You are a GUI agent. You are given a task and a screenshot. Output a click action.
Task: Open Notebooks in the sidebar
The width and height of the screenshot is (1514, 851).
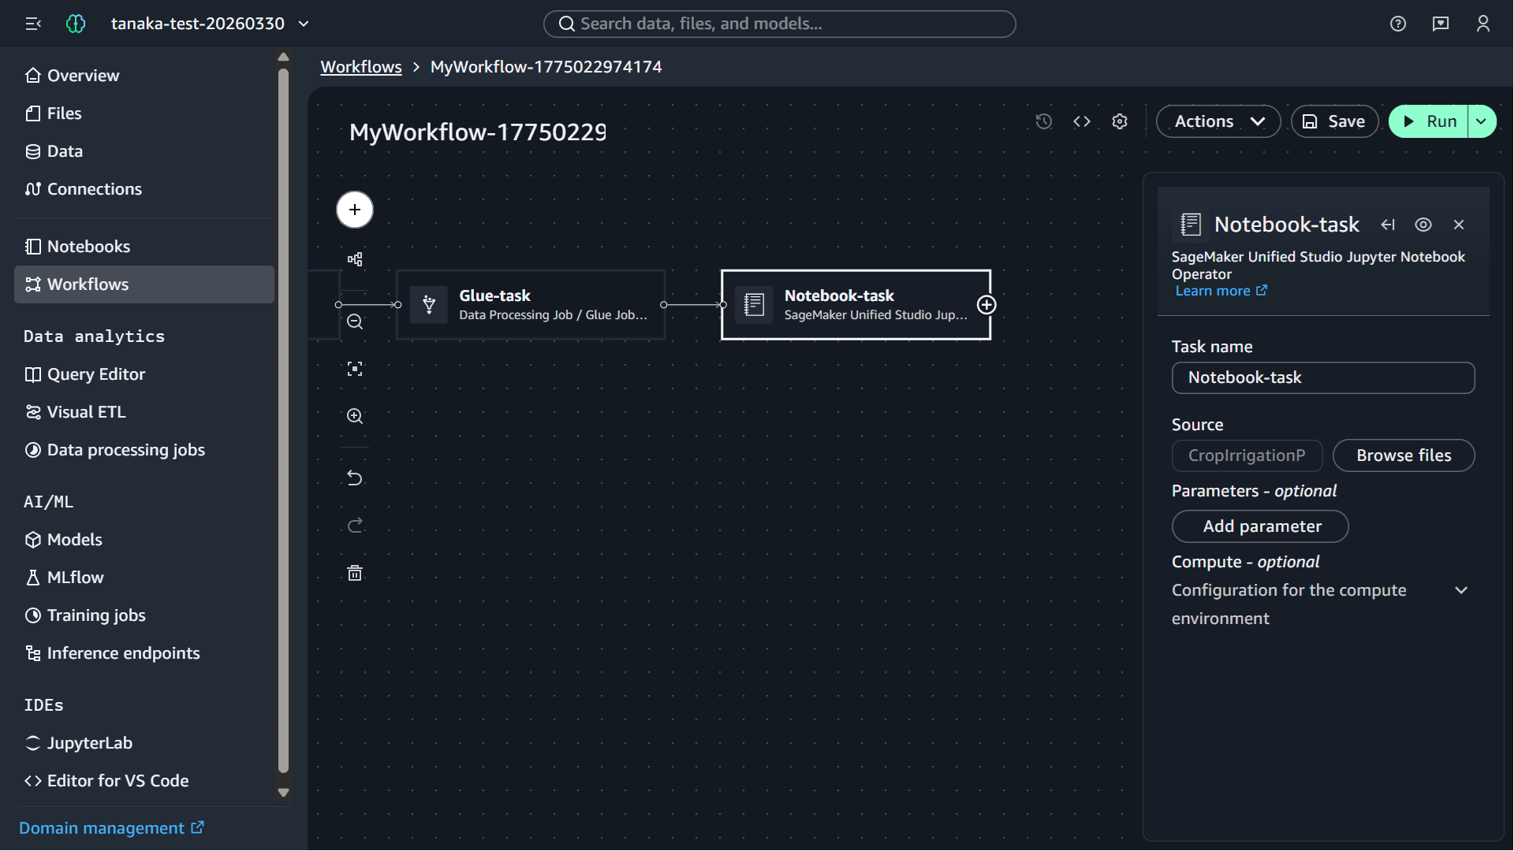[x=144, y=247]
